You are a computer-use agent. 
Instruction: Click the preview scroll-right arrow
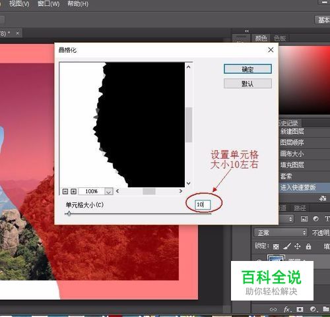click(x=181, y=191)
